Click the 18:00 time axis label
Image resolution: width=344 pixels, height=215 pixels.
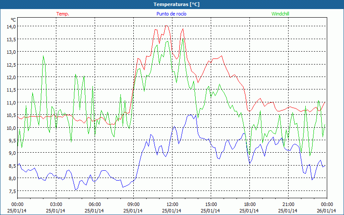(x=250, y=204)
